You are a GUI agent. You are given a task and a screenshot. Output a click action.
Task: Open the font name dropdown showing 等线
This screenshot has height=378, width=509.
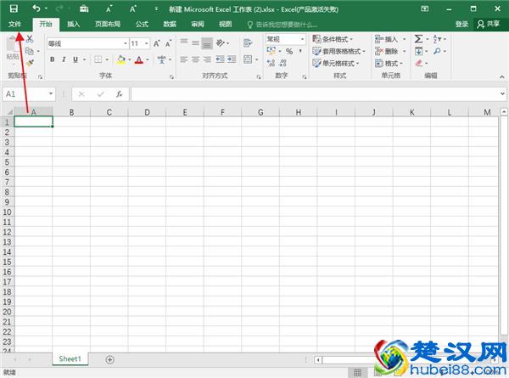pyautogui.click(x=85, y=43)
